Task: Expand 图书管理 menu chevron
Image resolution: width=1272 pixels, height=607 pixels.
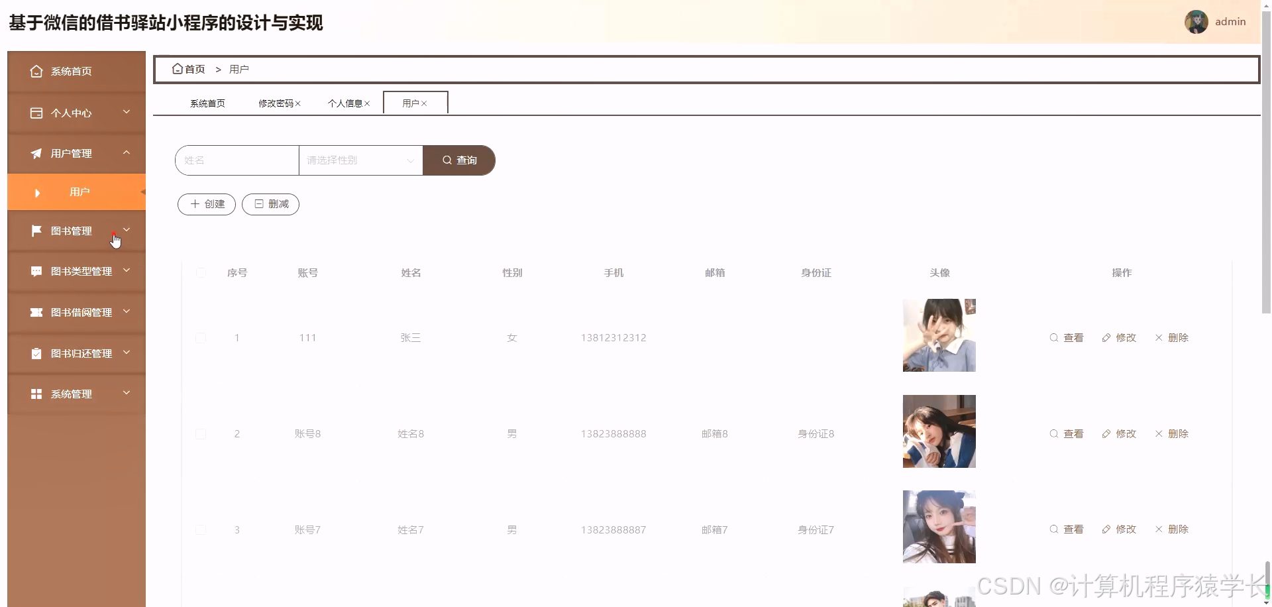Action: tap(127, 230)
